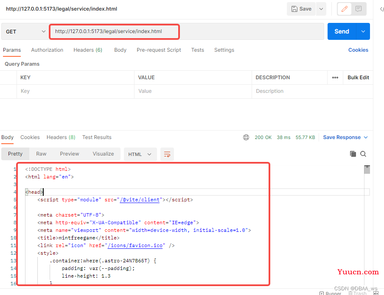Open the Settings tab
The height and width of the screenshot is (295, 384).
point(224,50)
